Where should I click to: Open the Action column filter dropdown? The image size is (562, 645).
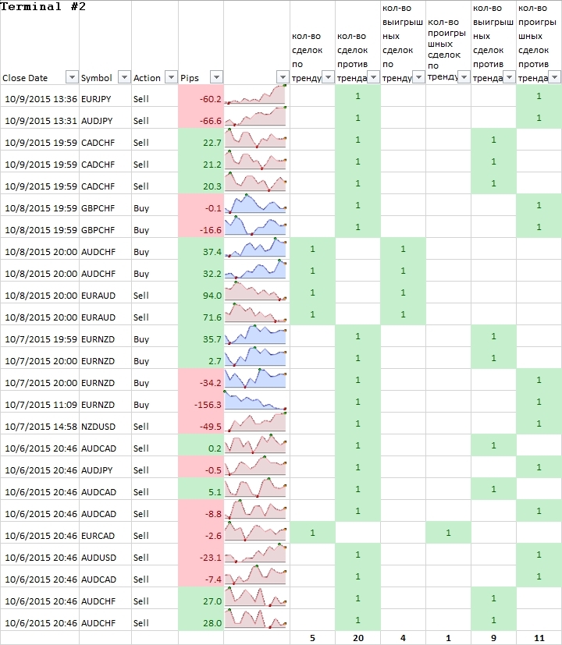[171, 77]
